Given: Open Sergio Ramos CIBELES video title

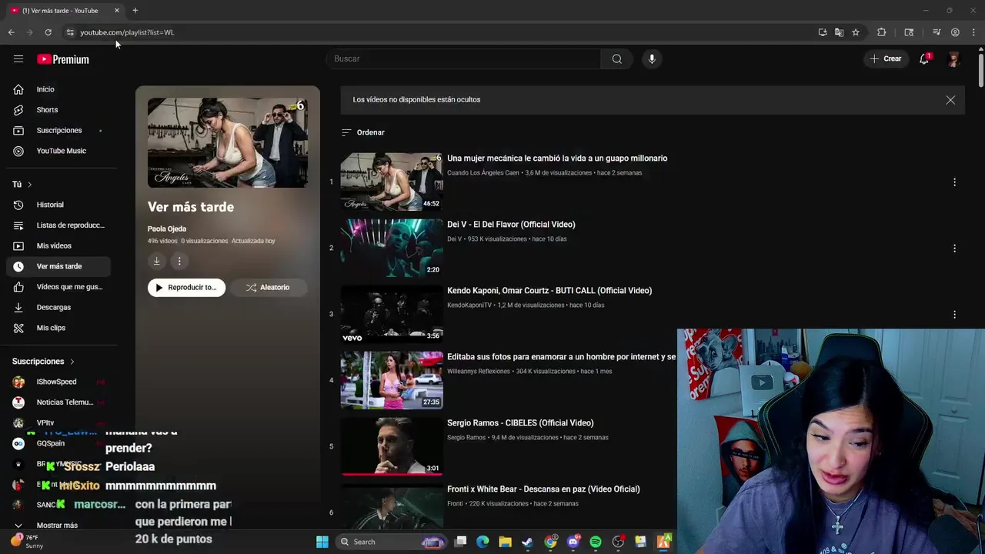Looking at the screenshot, I should (x=520, y=423).
